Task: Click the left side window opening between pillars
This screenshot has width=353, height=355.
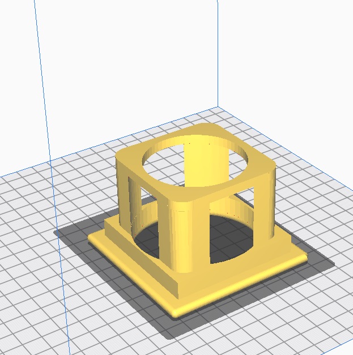Action: [144, 226]
